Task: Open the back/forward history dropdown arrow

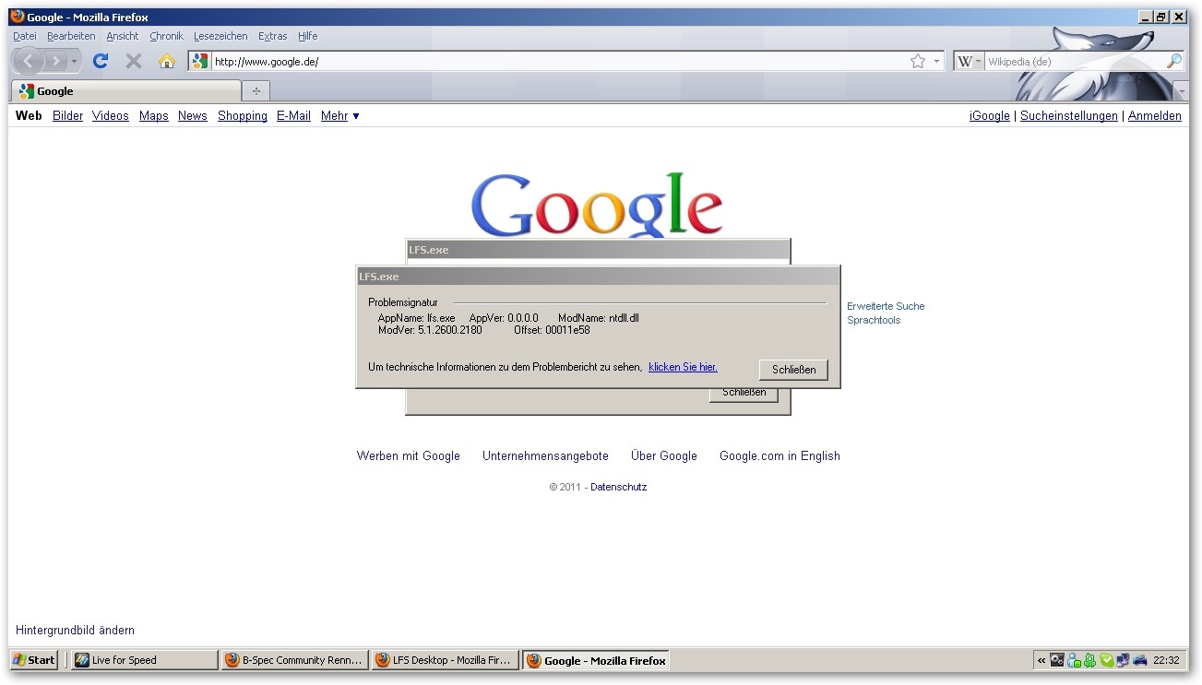Action: pos(75,61)
